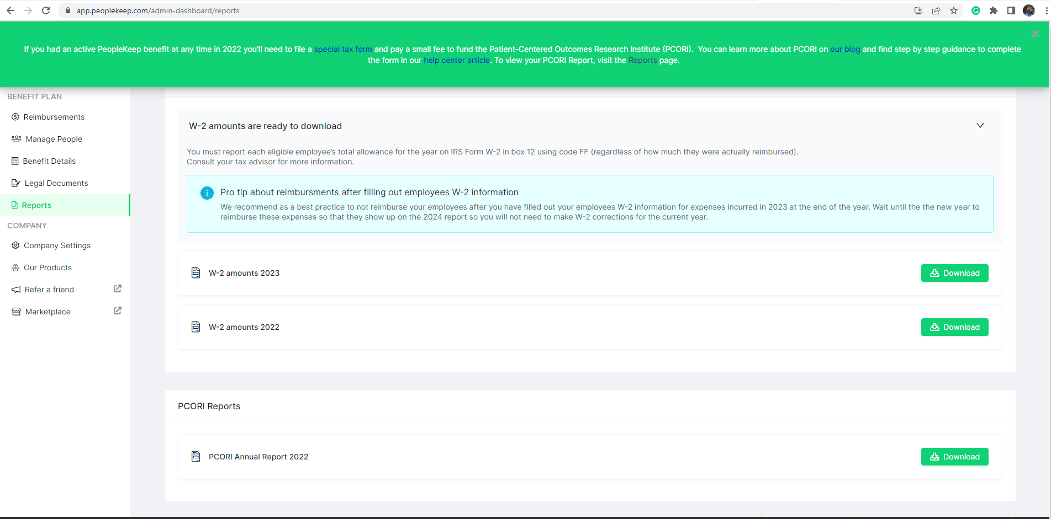This screenshot has width=1051, height=519.
Task: Click the Refer a friend megaphone icon
Action: pos(16,290)
